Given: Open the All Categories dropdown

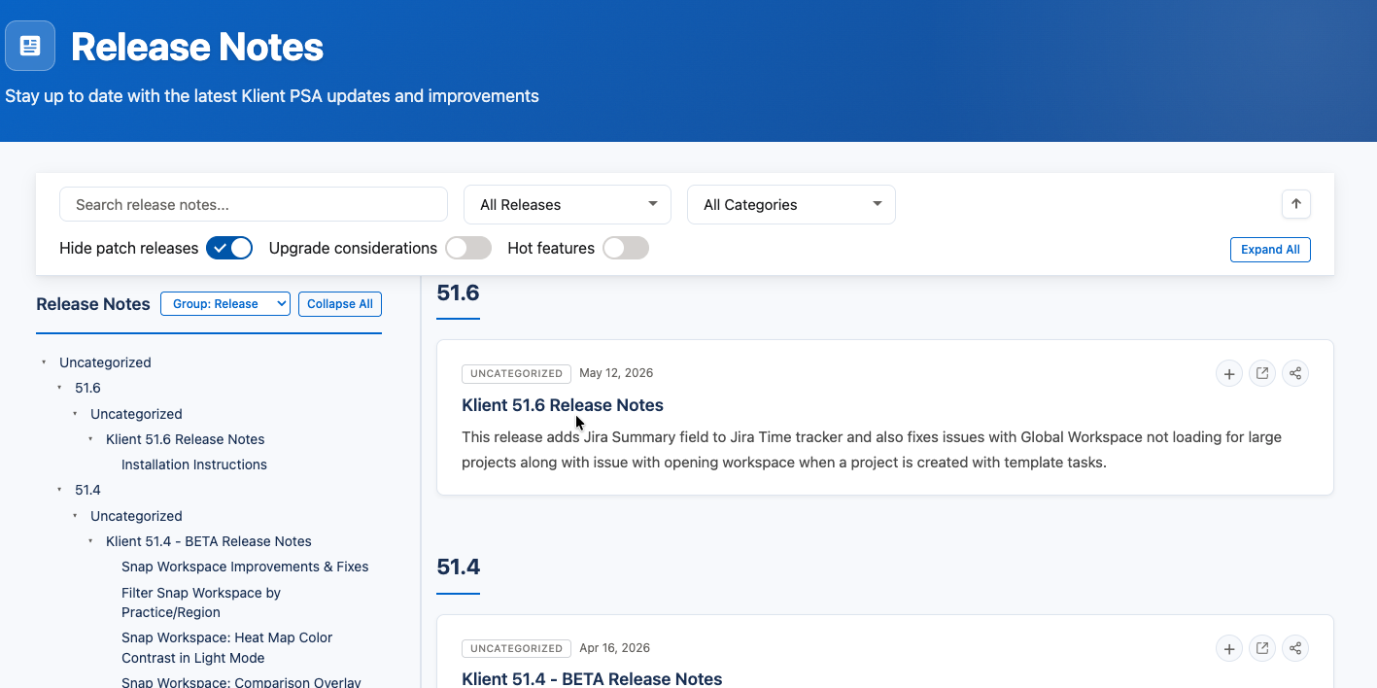Looking at the screenshot, I should 791,204.
